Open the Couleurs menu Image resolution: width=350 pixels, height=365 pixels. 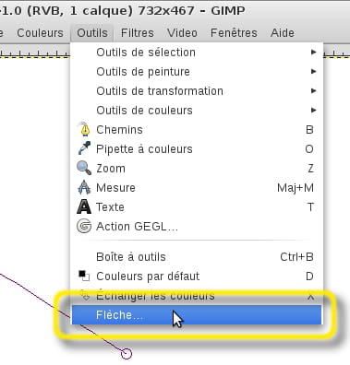[x=40, y=33]
